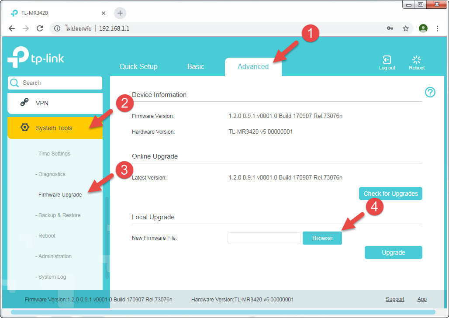Viewport: 449px width, 318px height.
Task: Minimize the browser window
Action: 409,4
